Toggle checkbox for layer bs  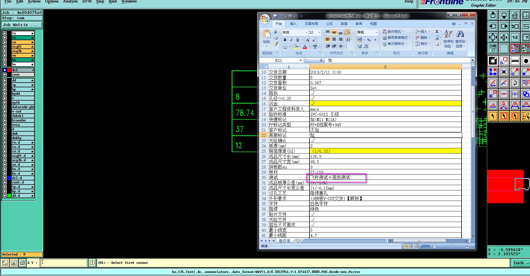(x=5, y=60)
